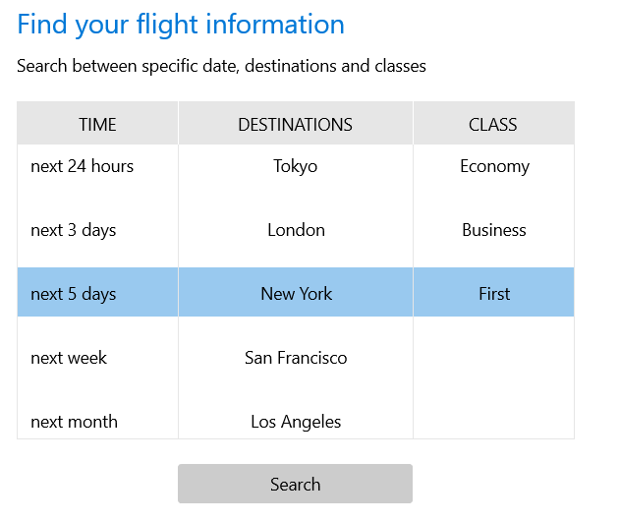Select London in the DESTINATIONS list
The height and width of the screenshot is (521, 620).
[296, 230]
